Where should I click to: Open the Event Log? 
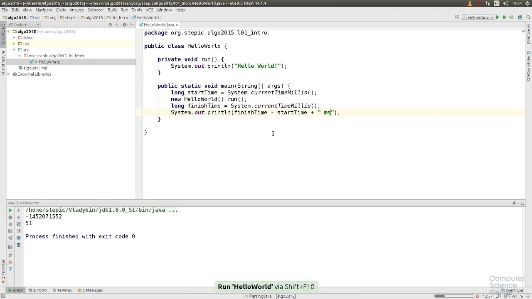(x=512, y=290)
